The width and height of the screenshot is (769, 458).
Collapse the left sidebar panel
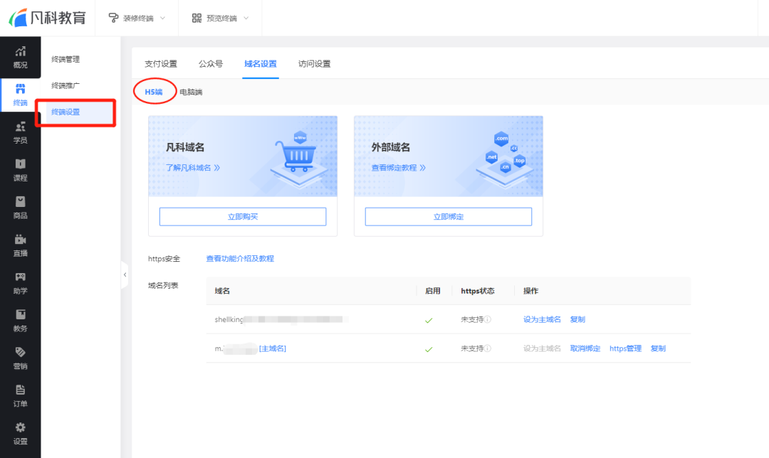click(x=125, y=275)
